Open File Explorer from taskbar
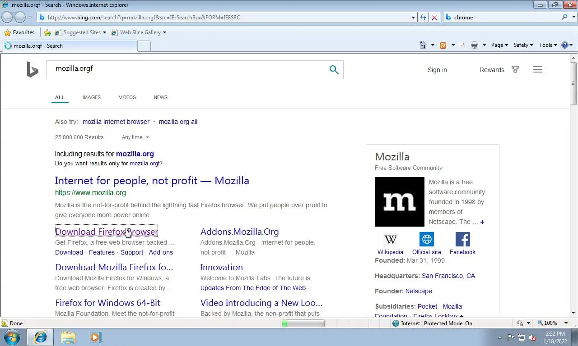The width and height of the screenshot is (578, 346). pos(68,337)
